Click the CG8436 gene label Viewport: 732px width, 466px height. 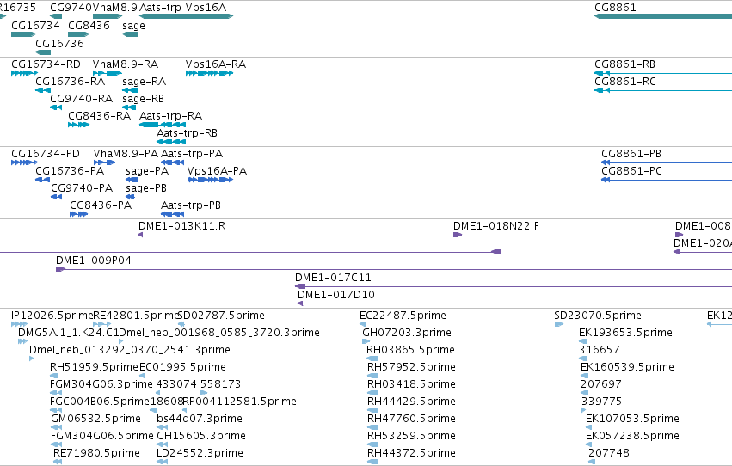89,25
